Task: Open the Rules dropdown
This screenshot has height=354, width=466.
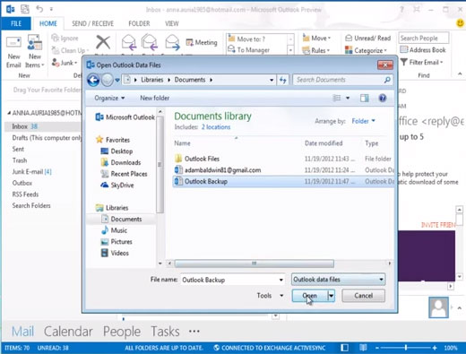Action: (316, 50)
